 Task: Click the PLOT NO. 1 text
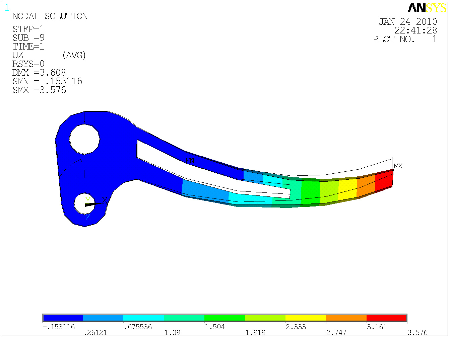(x=405, y=39)
